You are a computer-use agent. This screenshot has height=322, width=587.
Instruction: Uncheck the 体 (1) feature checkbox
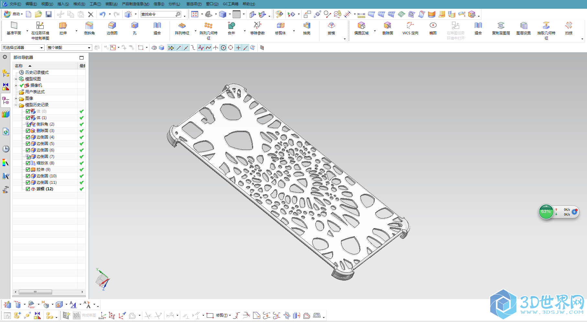pyautogui.click(x=28, y=118)
